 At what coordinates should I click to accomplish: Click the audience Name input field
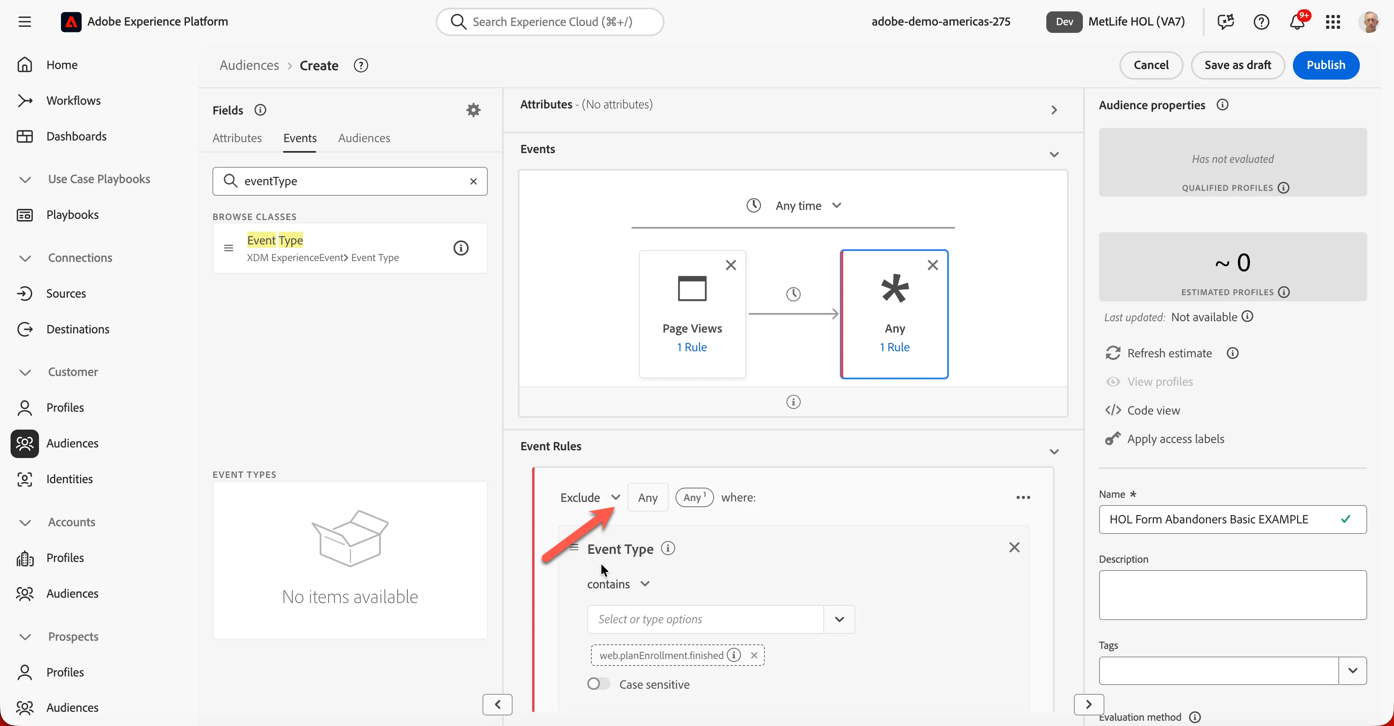(1233, 519)
